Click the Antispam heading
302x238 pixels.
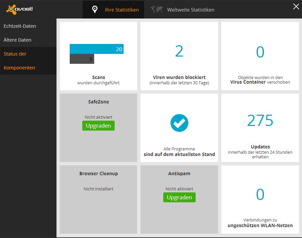179,174
